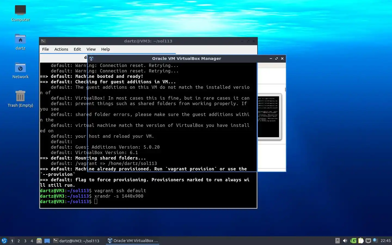Switch to workspace 4

point(32,241)
